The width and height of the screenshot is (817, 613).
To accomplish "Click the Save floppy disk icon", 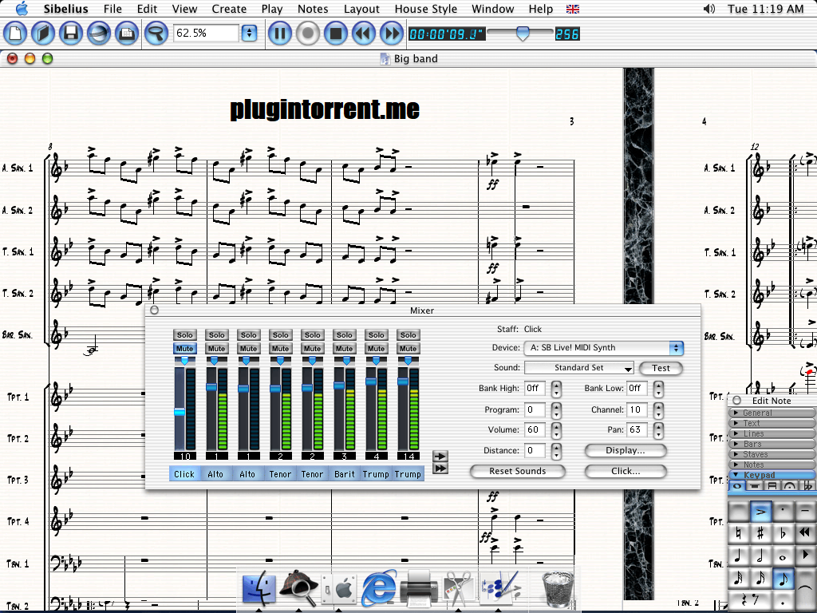I will click(71, 34).
